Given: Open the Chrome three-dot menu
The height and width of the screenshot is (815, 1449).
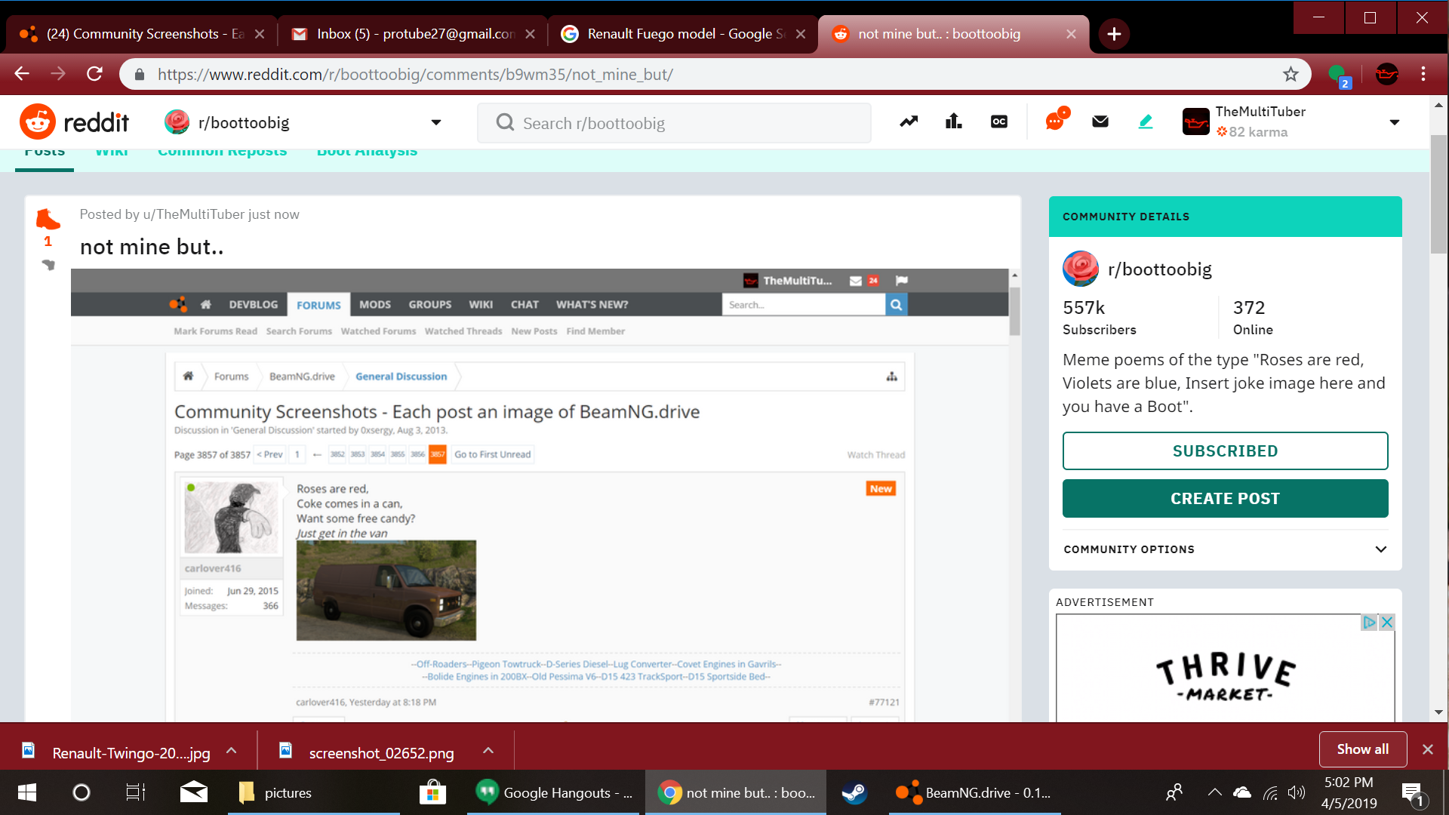Looking at the screenshot, I should pyautogui.click(x=1423, y=74).
